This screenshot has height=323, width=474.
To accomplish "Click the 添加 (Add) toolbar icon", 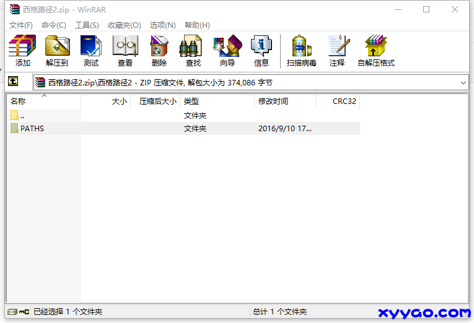I will [x=22, y=50].
